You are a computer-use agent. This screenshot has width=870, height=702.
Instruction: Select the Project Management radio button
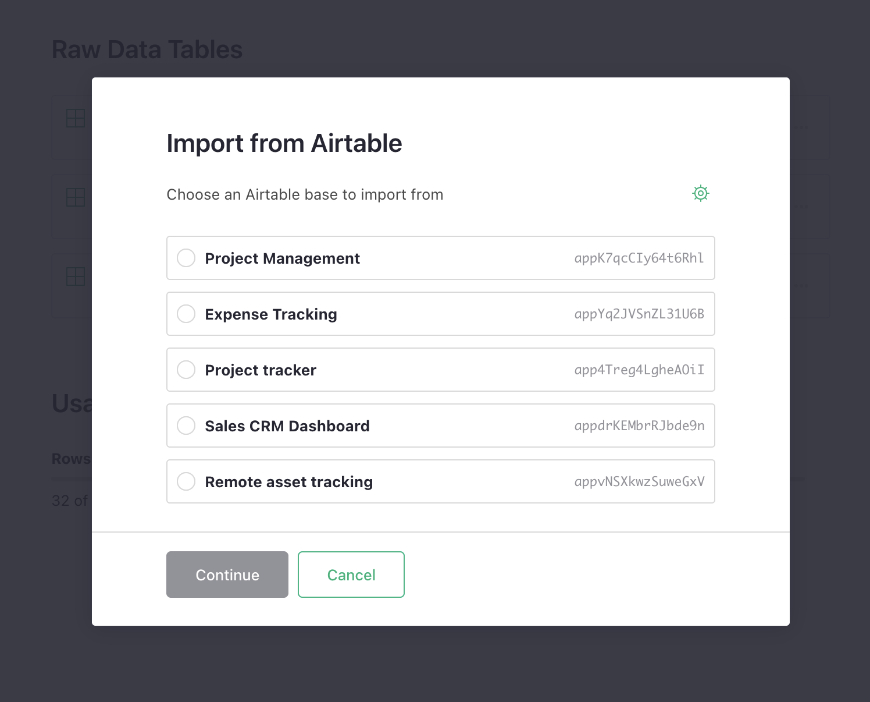(x=186, y=258)
